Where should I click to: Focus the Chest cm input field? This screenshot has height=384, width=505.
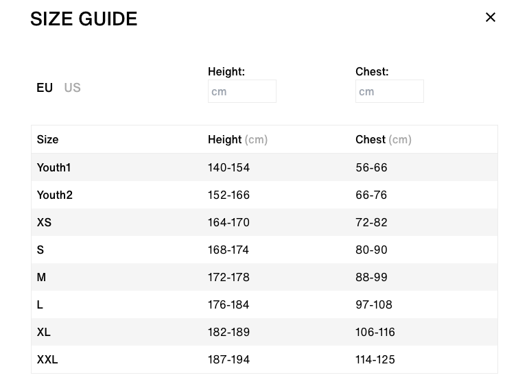pos(389,91)
